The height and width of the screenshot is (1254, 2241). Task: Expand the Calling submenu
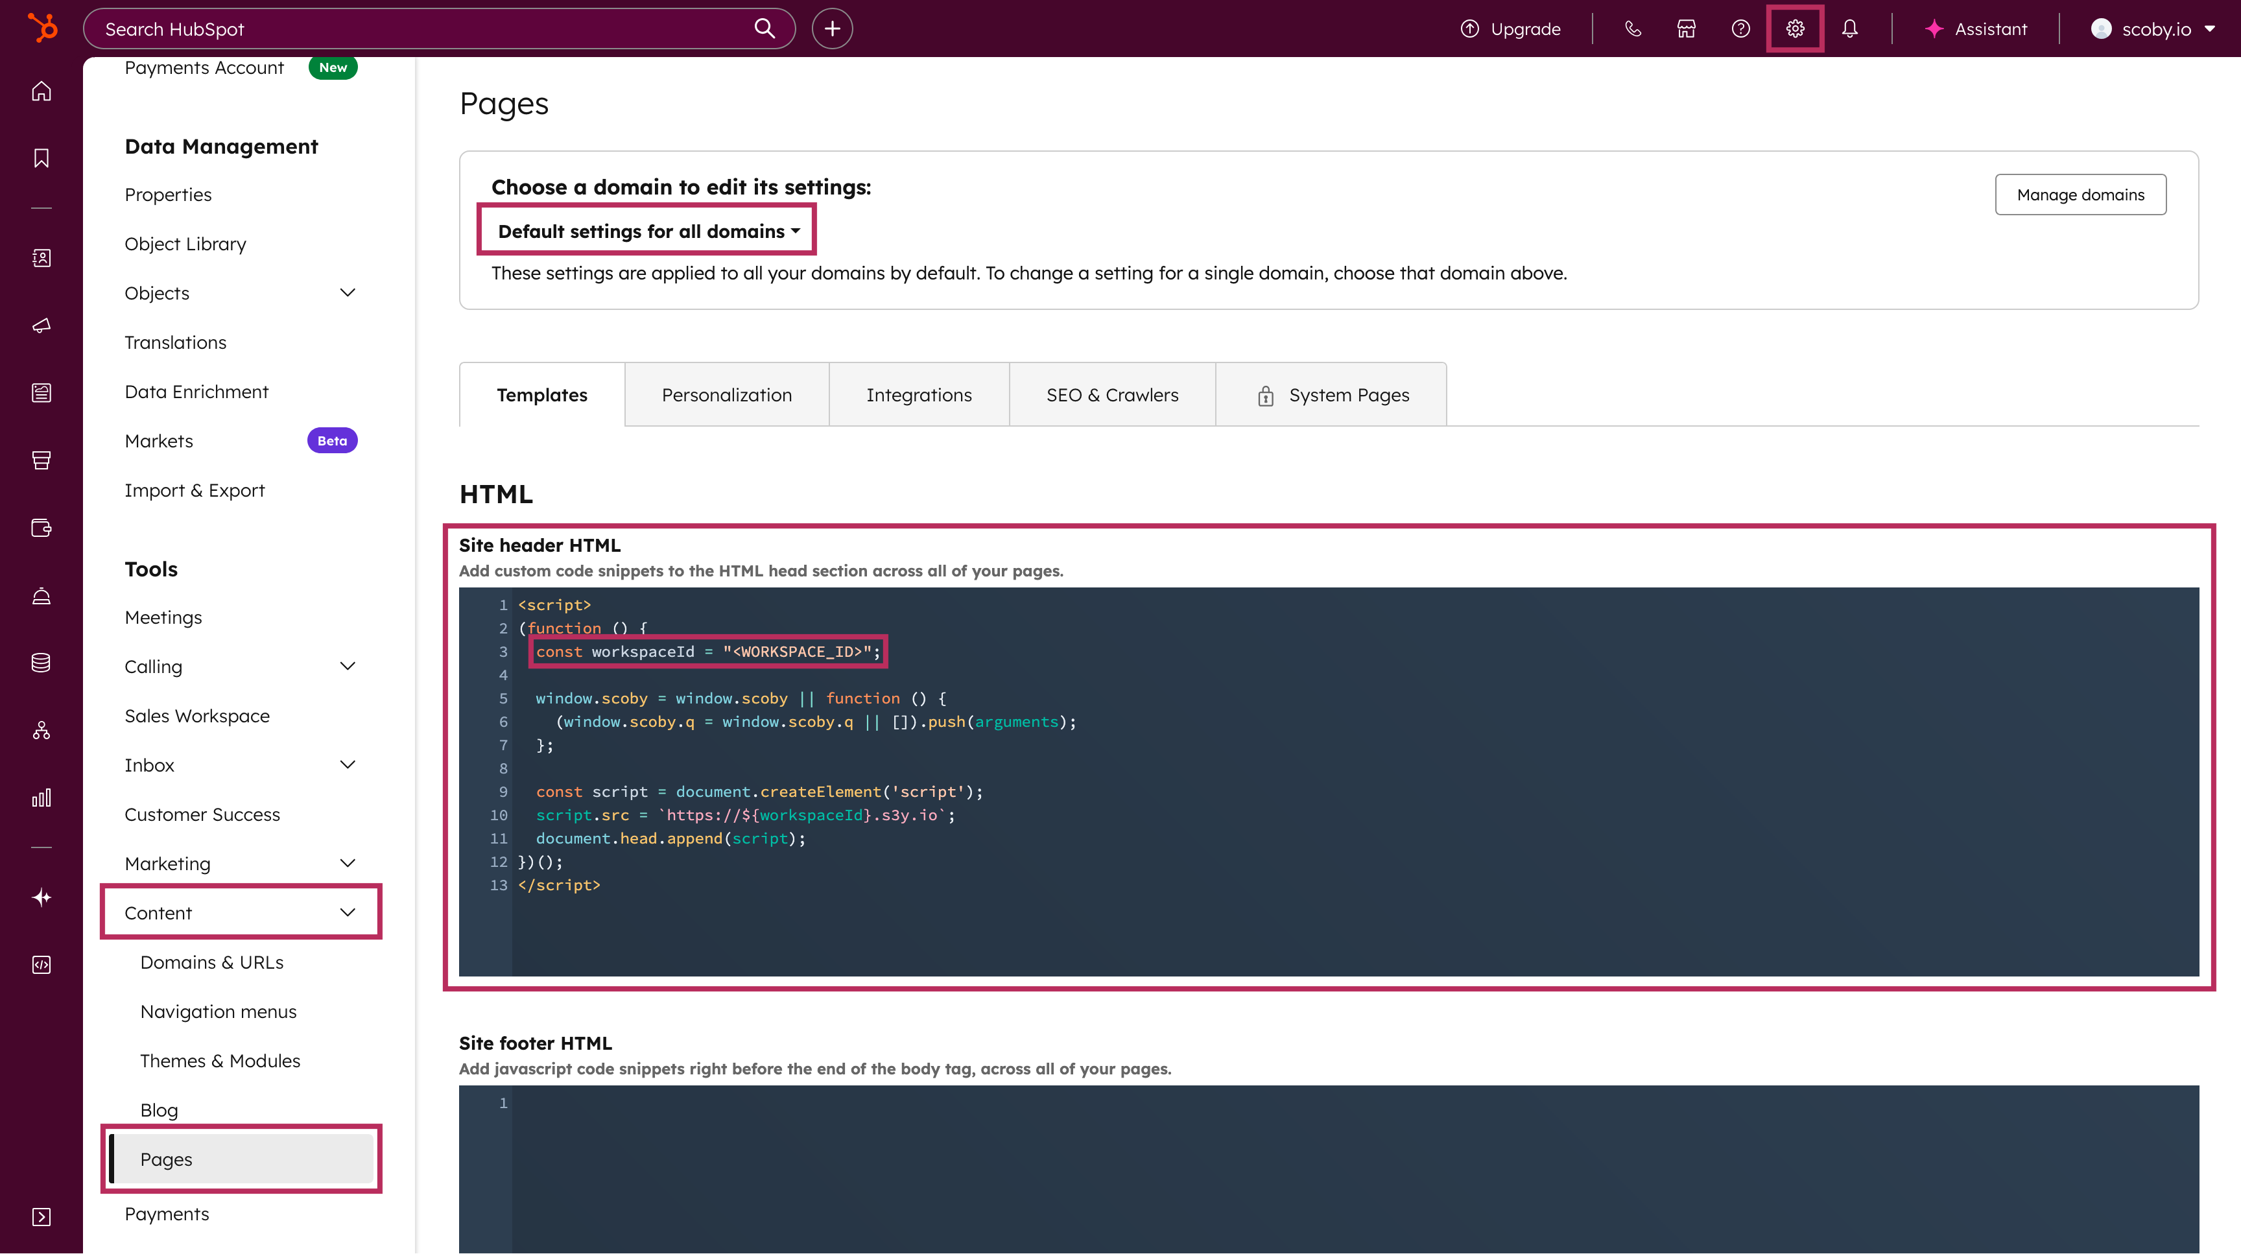(x=347, y=666)
